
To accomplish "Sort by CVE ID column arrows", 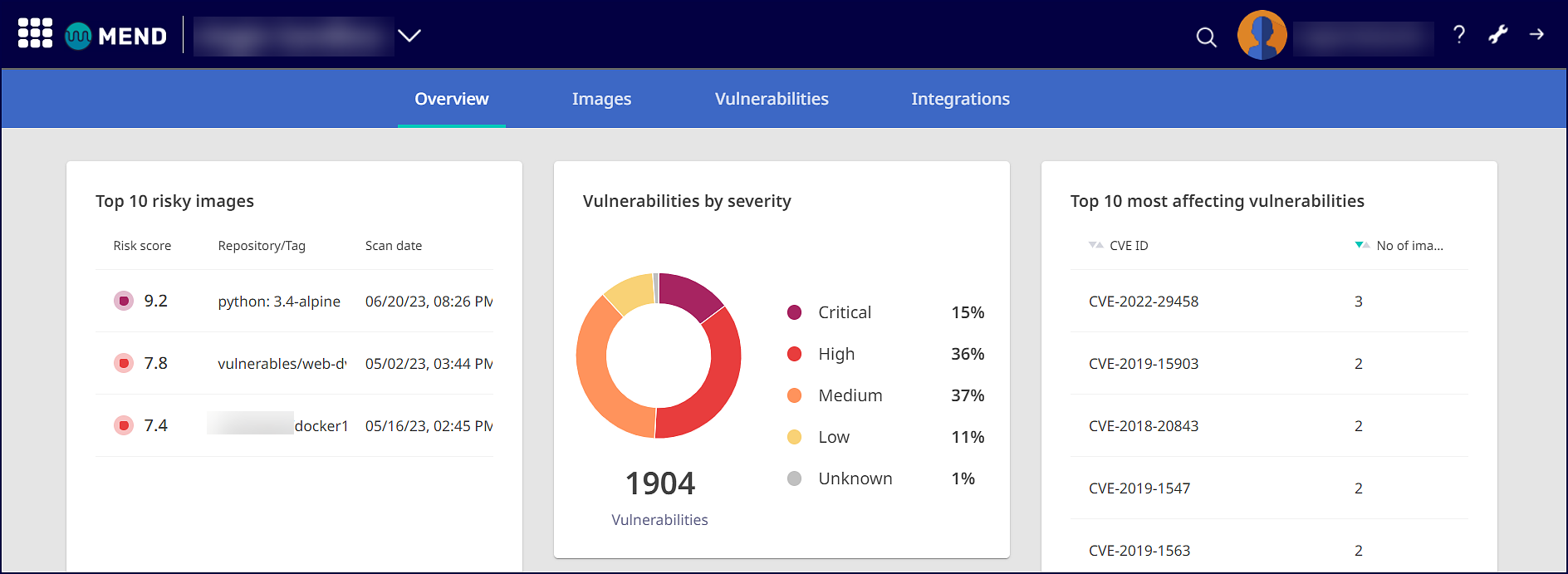I will pos(1095,245).
